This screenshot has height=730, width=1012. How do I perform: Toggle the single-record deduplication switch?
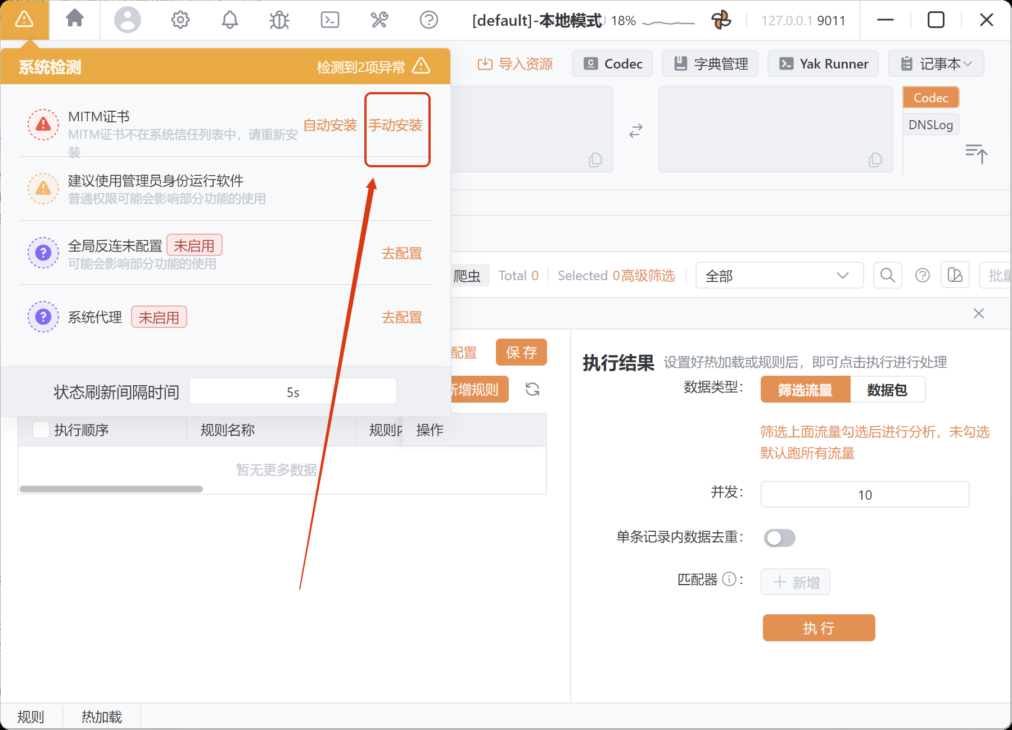click(779, 538)
